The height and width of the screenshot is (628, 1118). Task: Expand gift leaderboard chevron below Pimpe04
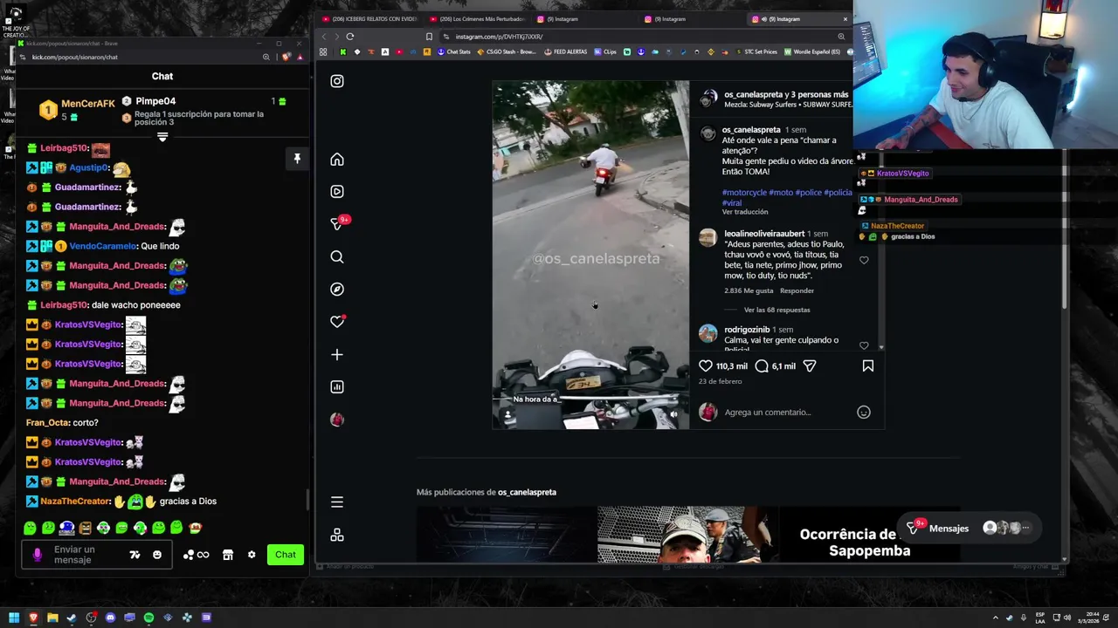[162, 137]
